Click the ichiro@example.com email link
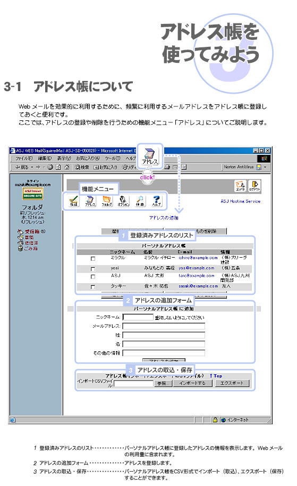 click(198, 258)
